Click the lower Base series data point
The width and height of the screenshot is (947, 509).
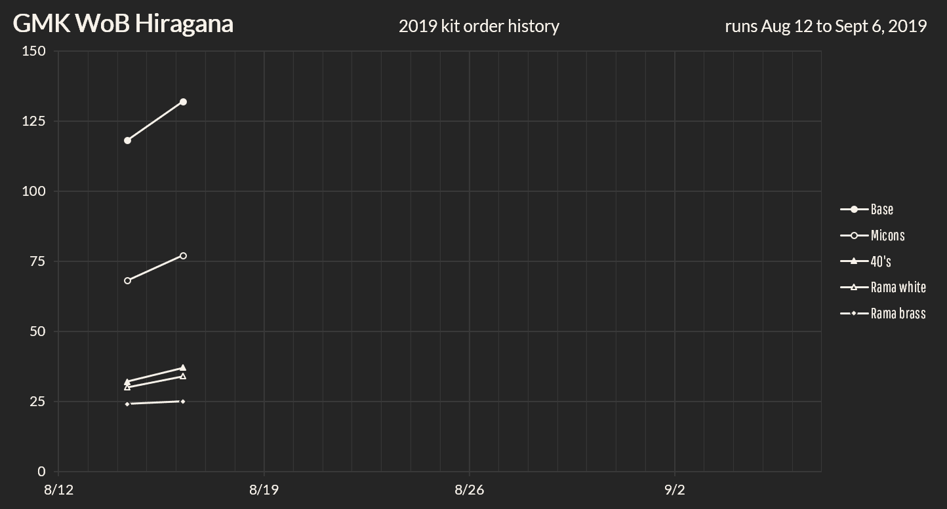coord(127,140)
